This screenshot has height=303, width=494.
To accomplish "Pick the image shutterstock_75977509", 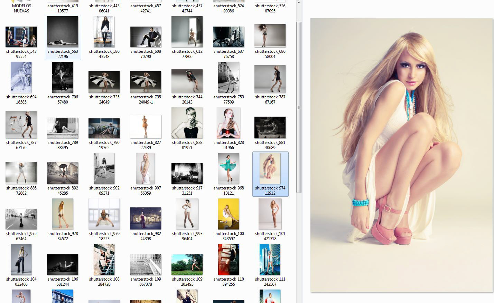I will pyautogui.click(x=229, y=77).
